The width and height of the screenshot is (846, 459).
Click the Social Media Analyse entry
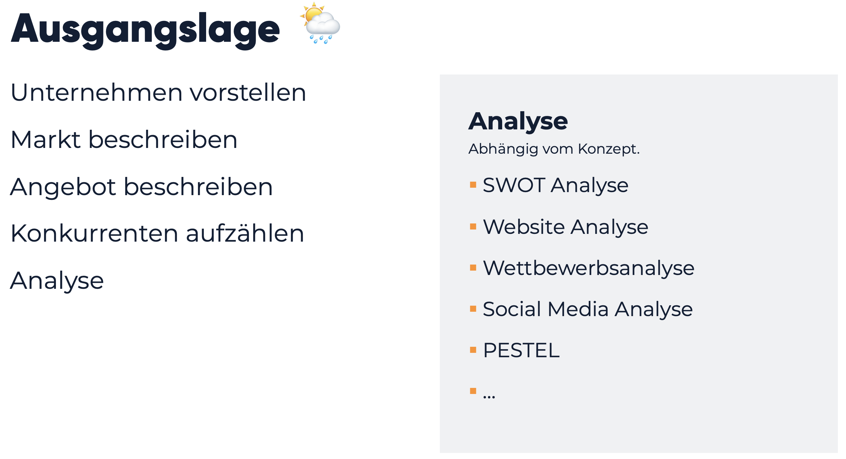(x=588, y=309)
